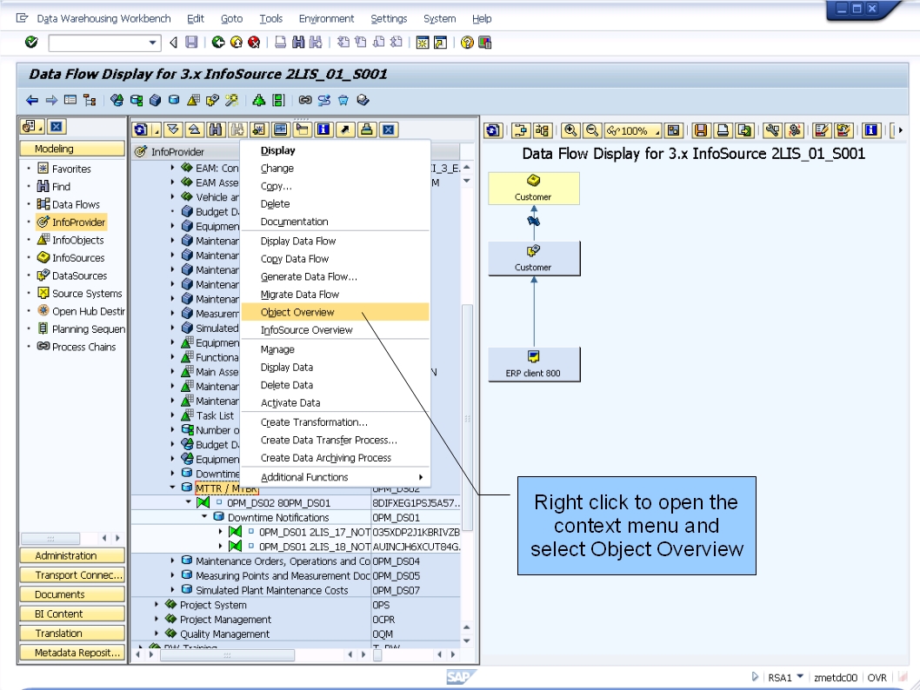The height and width of the screenshot is (690, 920).
Task: Click the blue Information icon in tree toolbar
Action: click(x=323, y=129)
